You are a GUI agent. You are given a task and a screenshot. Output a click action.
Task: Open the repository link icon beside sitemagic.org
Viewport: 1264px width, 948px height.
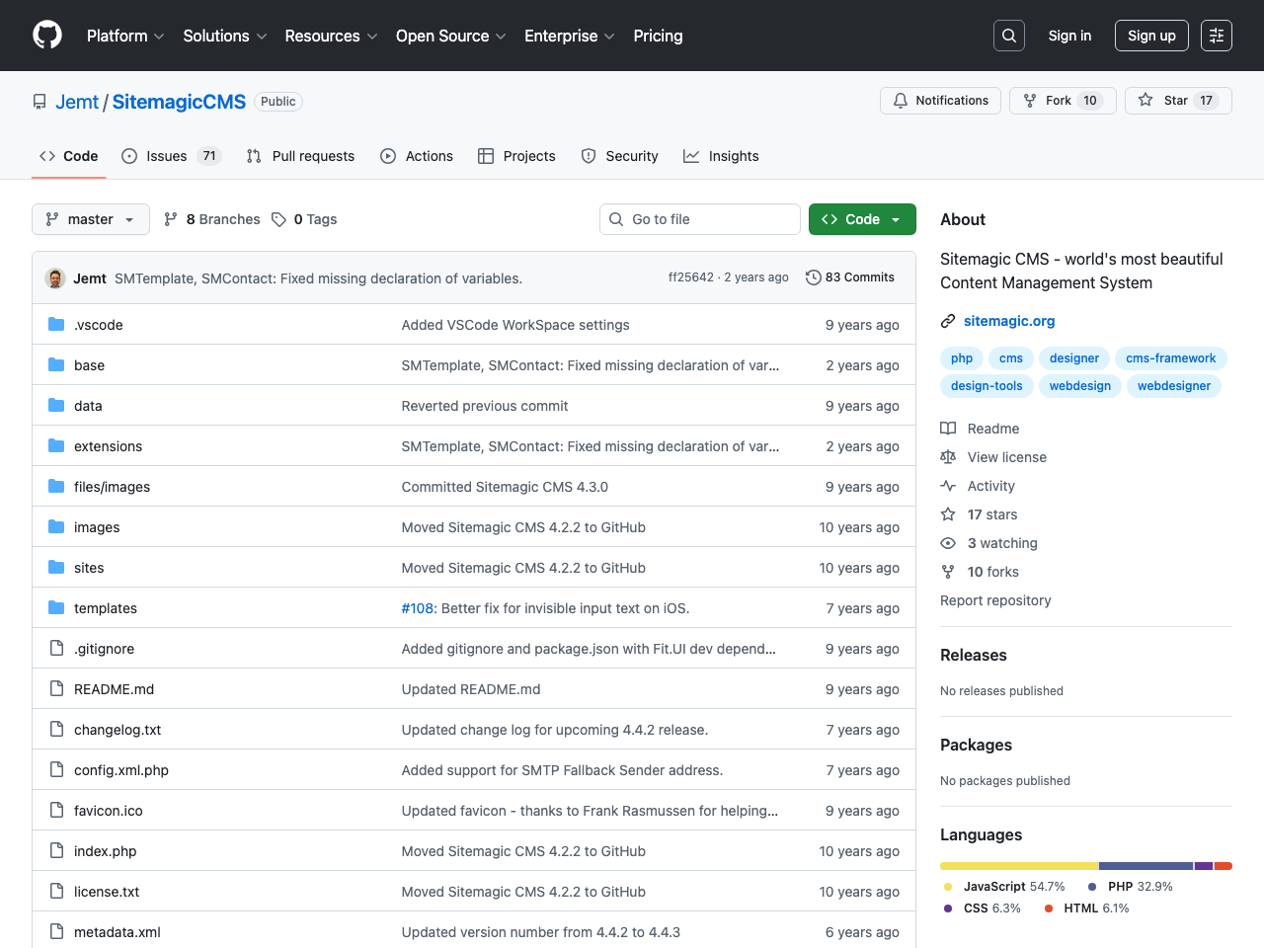coord(948,320)
